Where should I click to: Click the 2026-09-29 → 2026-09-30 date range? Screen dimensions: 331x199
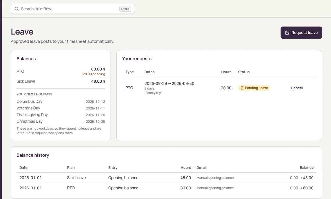(169, 83)
